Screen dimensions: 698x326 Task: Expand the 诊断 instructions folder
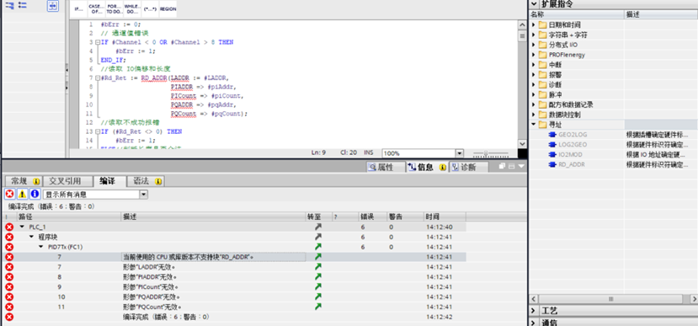click(534, 84)
